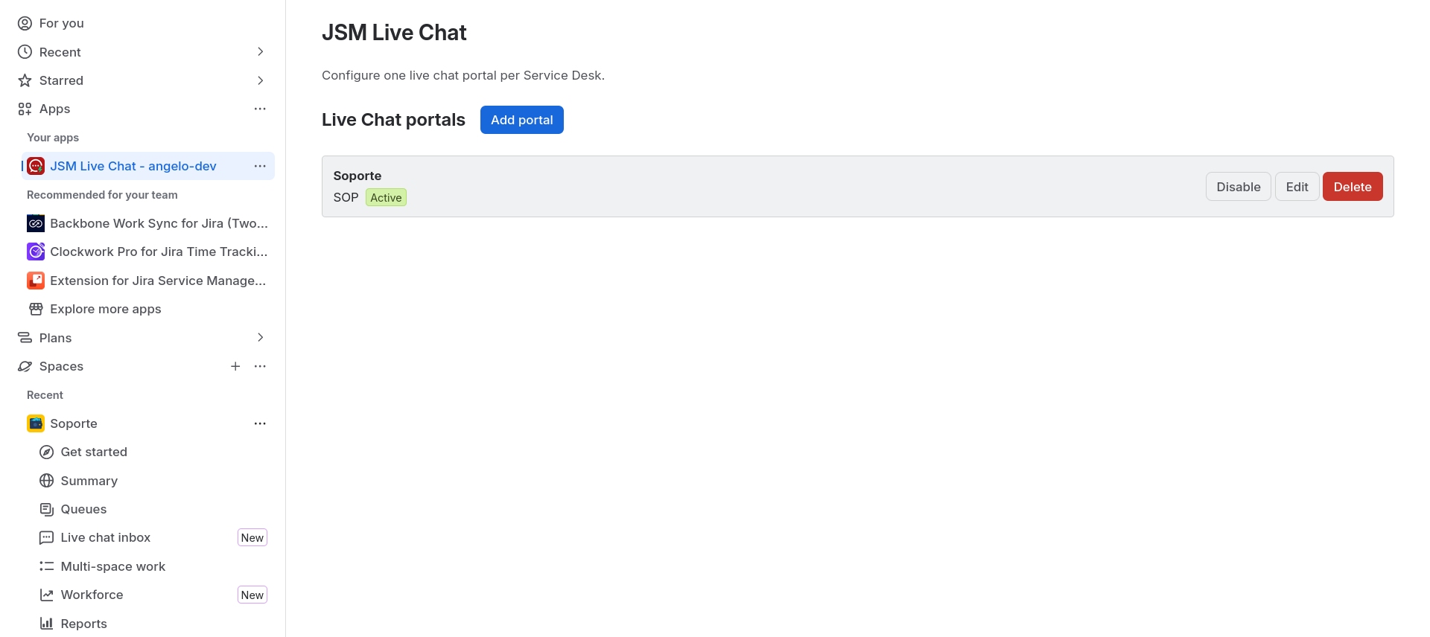Click the Extension for Jira Service Management icon
This screenshot has height=637, width=1430.
tap(36, 281)
